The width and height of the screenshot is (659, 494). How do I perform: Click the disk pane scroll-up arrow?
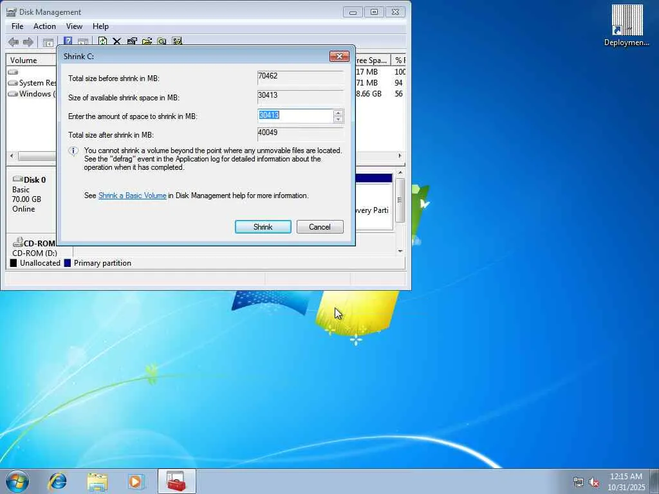400,172
